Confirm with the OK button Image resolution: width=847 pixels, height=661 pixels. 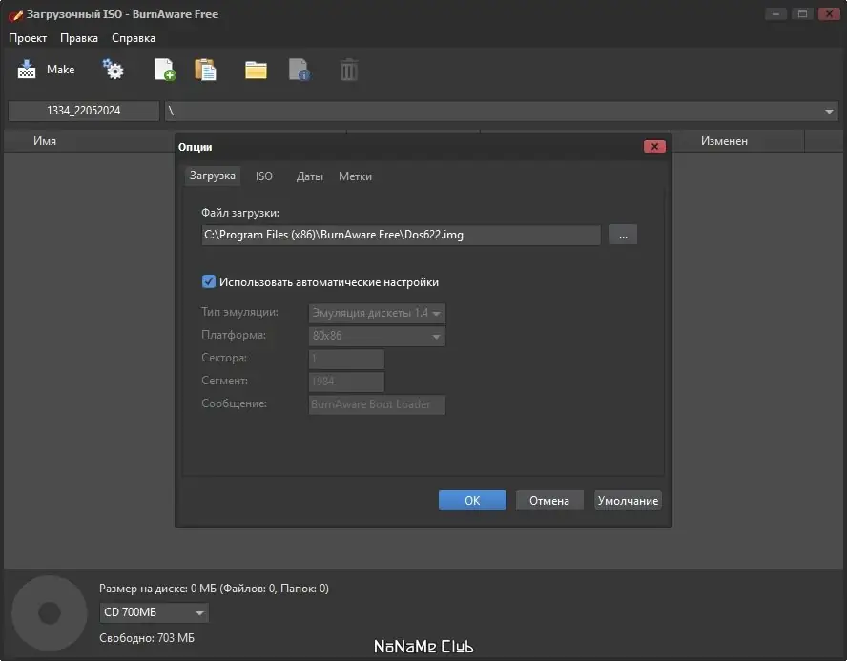(x=472, y=501)
